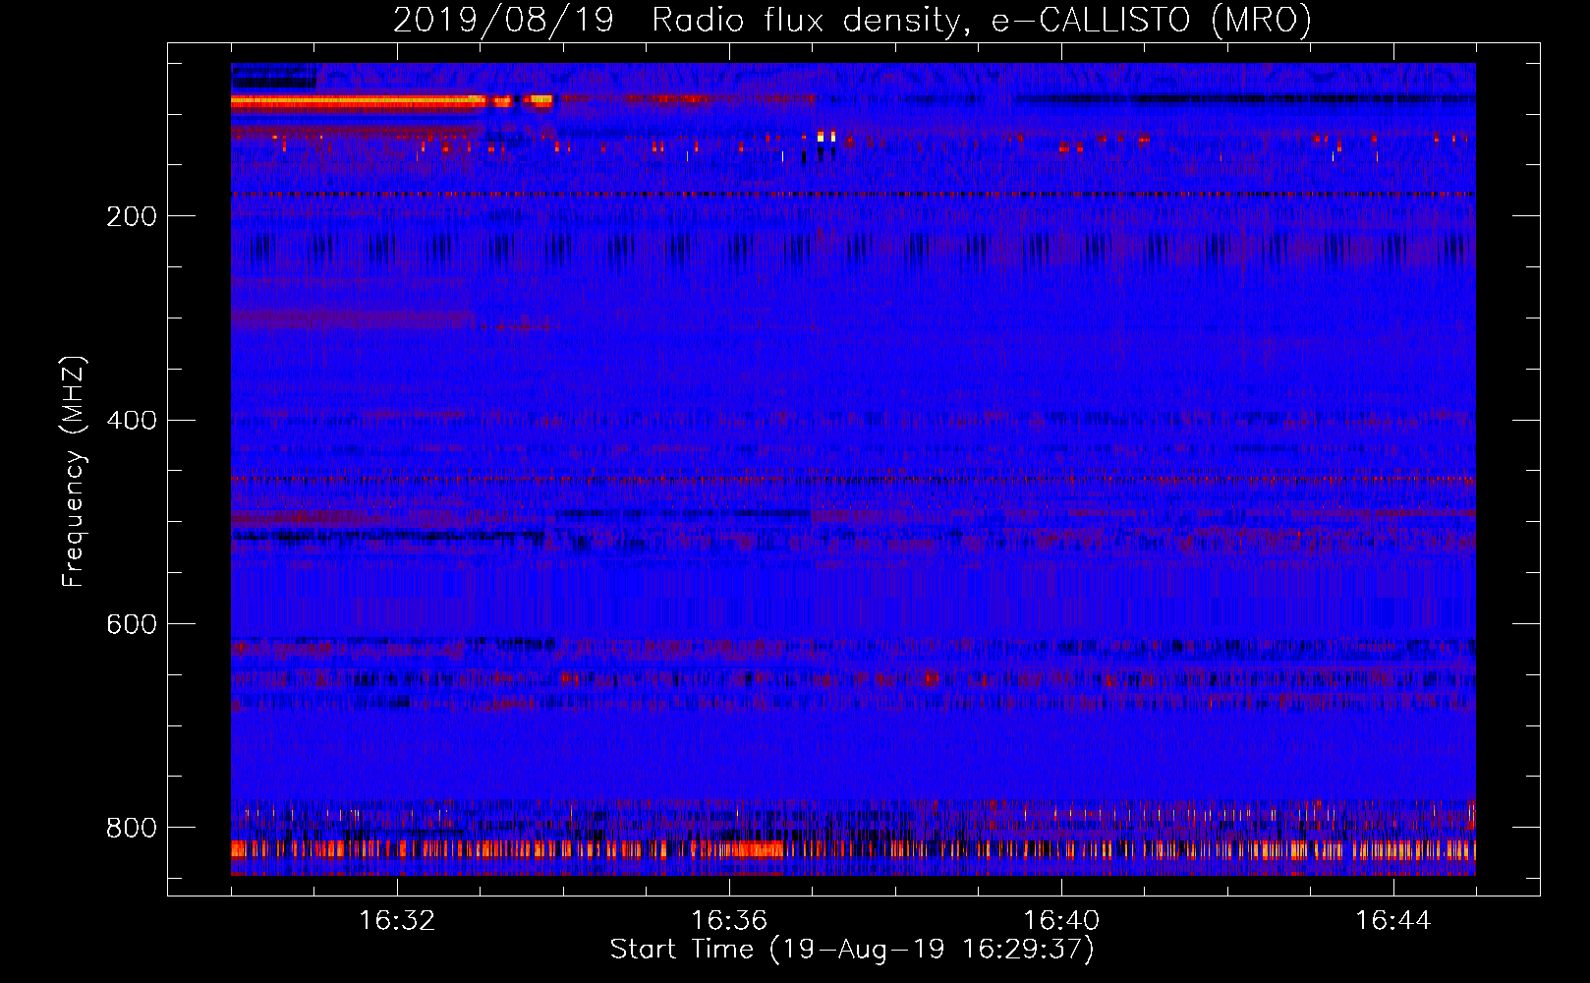
Task: Click the 16:32 time tick label
Action: pyautogui.click(x=397, y=921)
